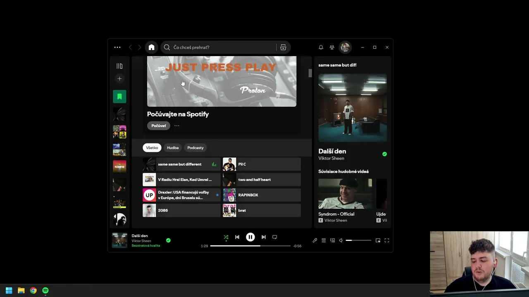Skip to the next track
This screenshot has height=297, width=529.
point(264,237)
